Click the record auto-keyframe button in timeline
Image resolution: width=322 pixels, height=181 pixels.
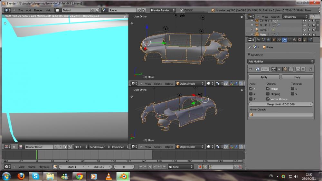[200, 167]
